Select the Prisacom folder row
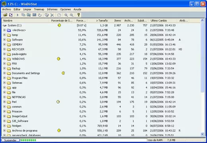 tap(101, 112)
